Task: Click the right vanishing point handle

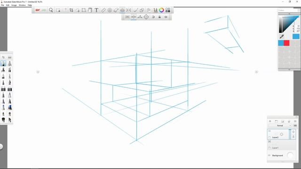Action: click(x=256, y=72)
